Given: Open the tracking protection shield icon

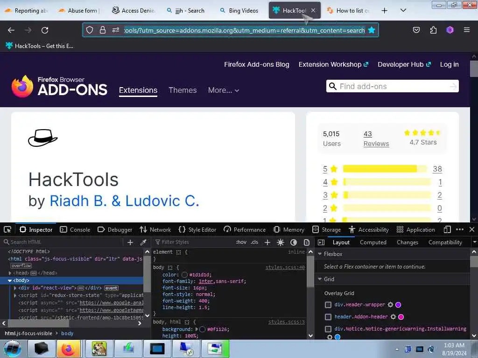Looking at the screenshot, I should [89, 30].
